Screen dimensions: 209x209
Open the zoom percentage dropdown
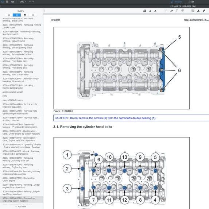(x=23, y=2)
